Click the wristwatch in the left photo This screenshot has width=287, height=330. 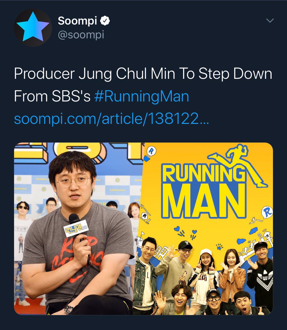[x=69, y=309]
